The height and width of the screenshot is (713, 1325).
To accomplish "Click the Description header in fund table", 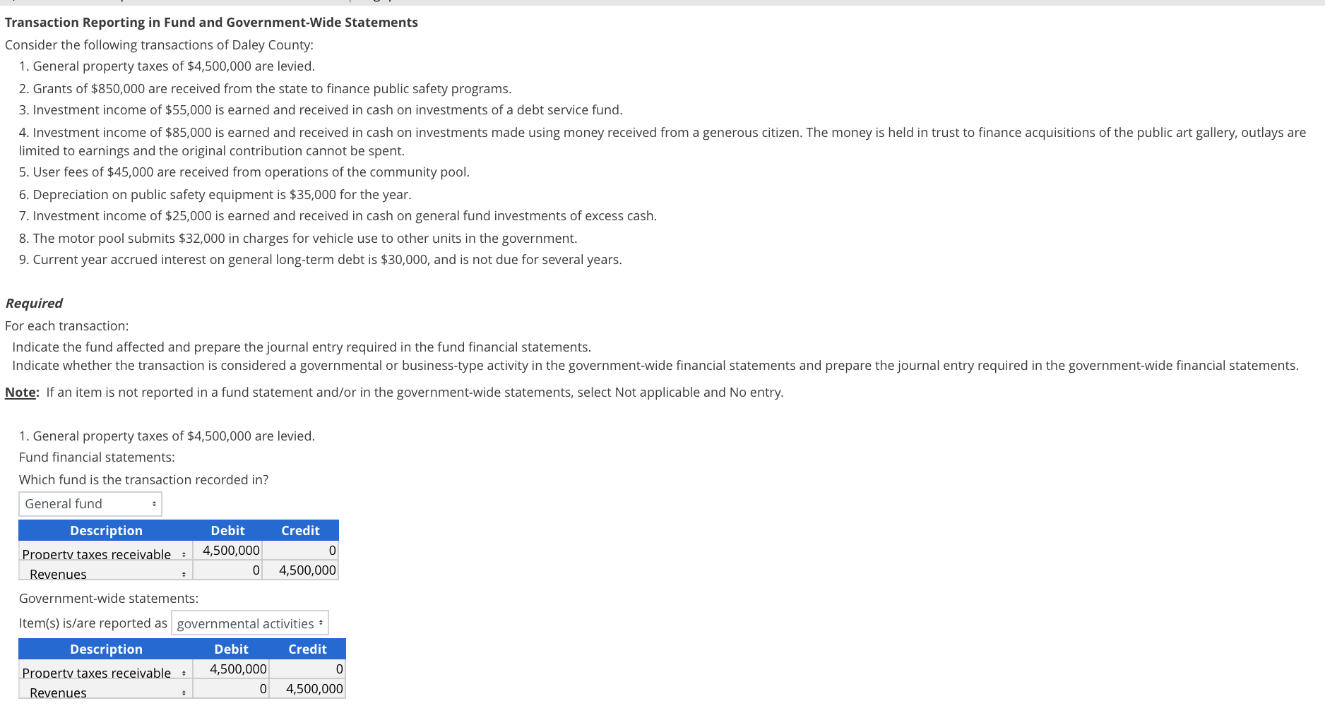I will (105, 530).
